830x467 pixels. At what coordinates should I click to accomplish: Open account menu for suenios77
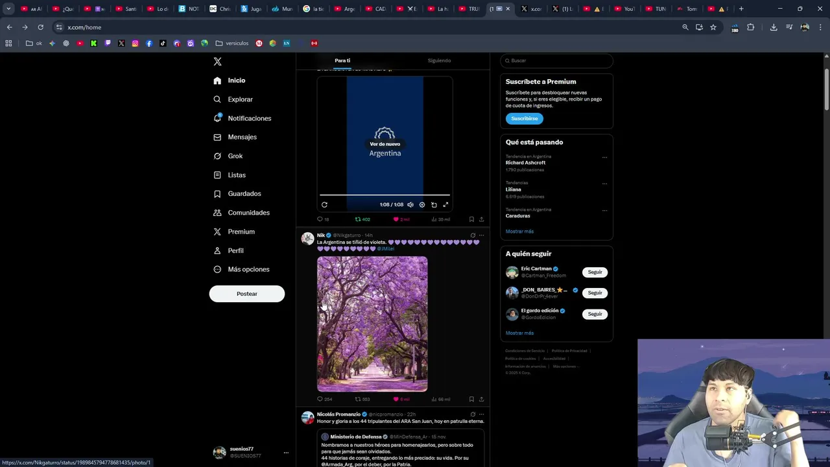click(251, 452)
